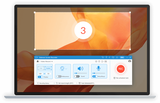160x103 pixels.
Task: Open recording settings gear icon
Action: click(96, 61)
